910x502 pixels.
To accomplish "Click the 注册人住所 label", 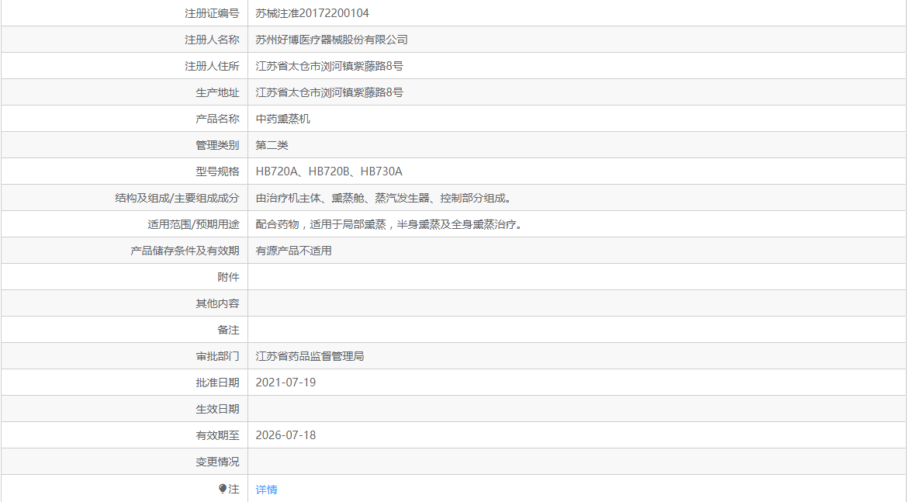I will pyautogui.click(x=212, y=66).
